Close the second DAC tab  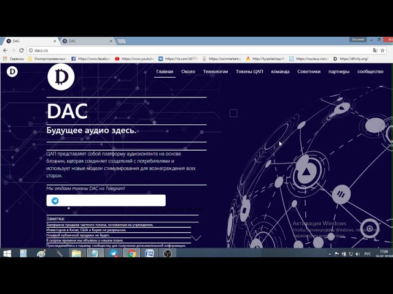[111, 41]
